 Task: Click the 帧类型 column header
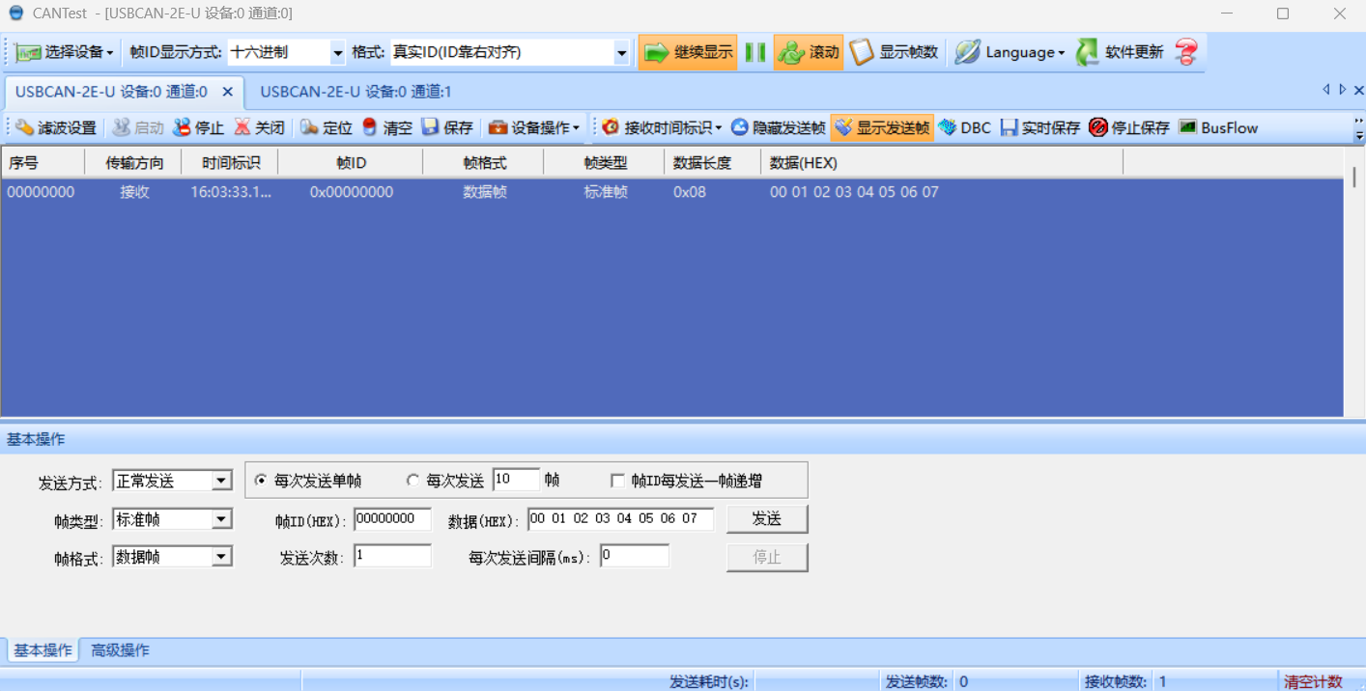(604, 162)
